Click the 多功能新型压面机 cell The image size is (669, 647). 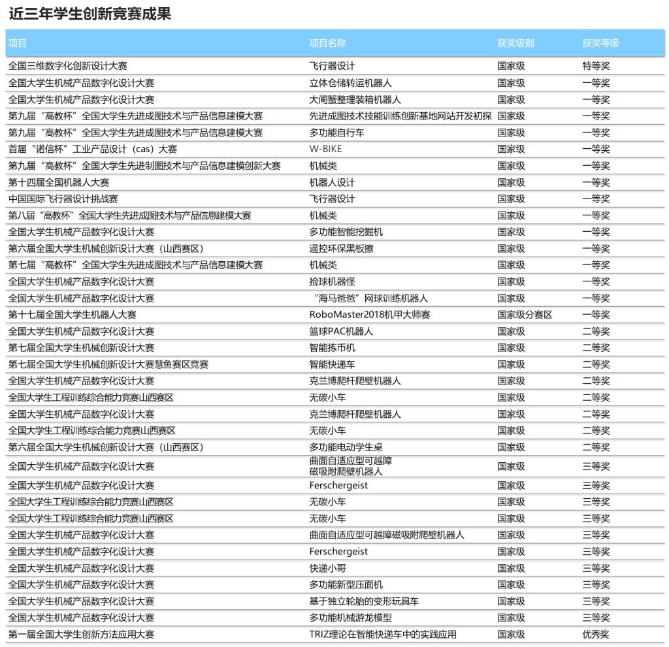(346, 585)
